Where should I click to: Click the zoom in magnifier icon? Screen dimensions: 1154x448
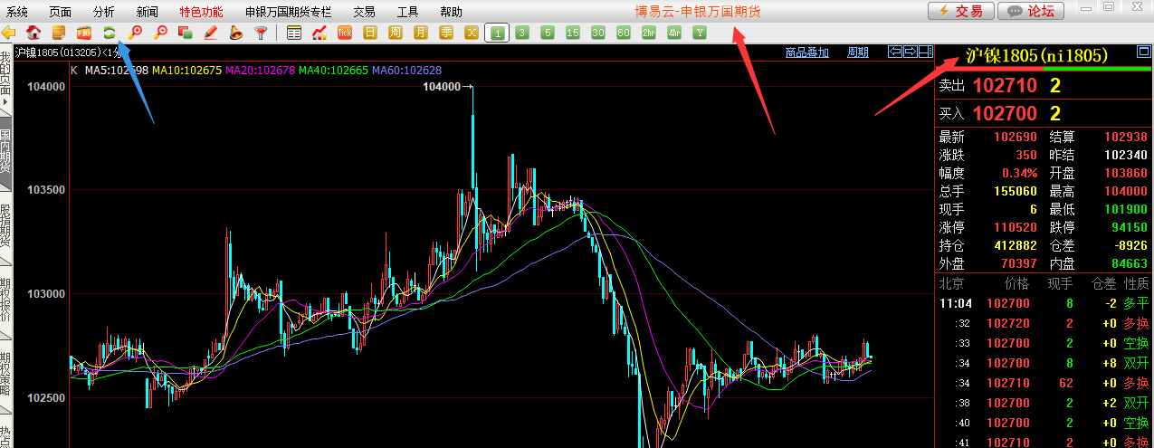[x=136, y=33]
